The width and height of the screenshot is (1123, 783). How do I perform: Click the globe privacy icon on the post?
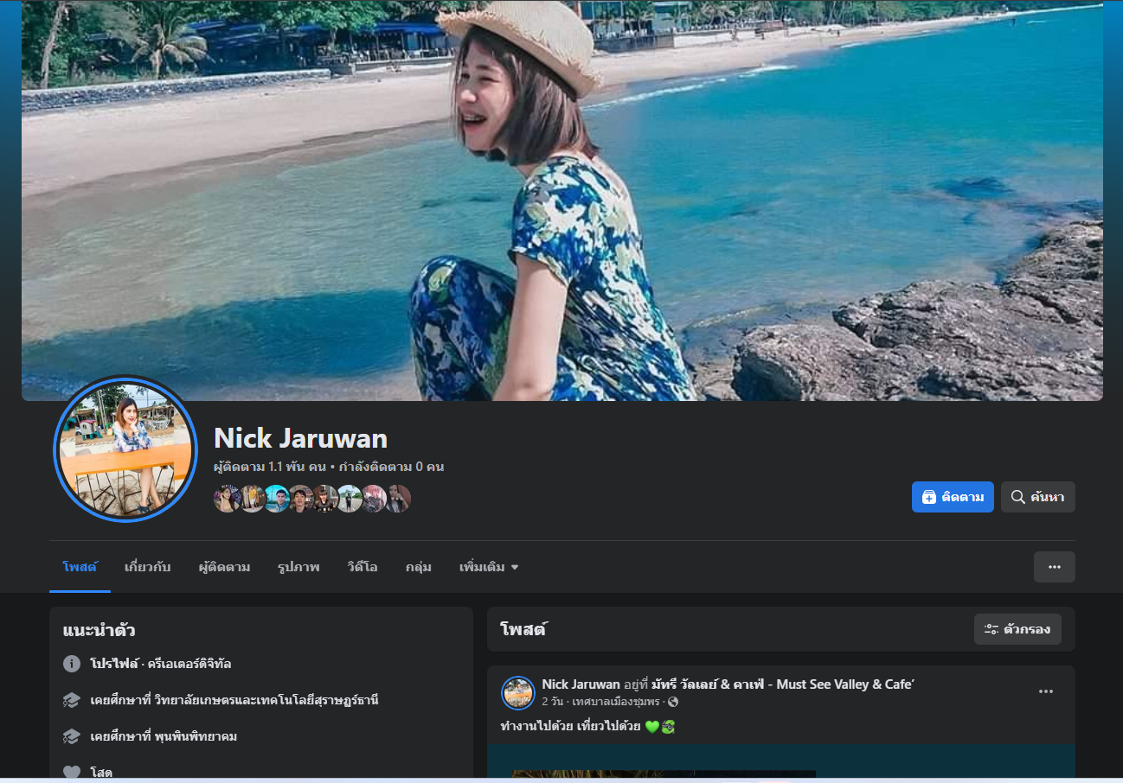pos(673,702)
